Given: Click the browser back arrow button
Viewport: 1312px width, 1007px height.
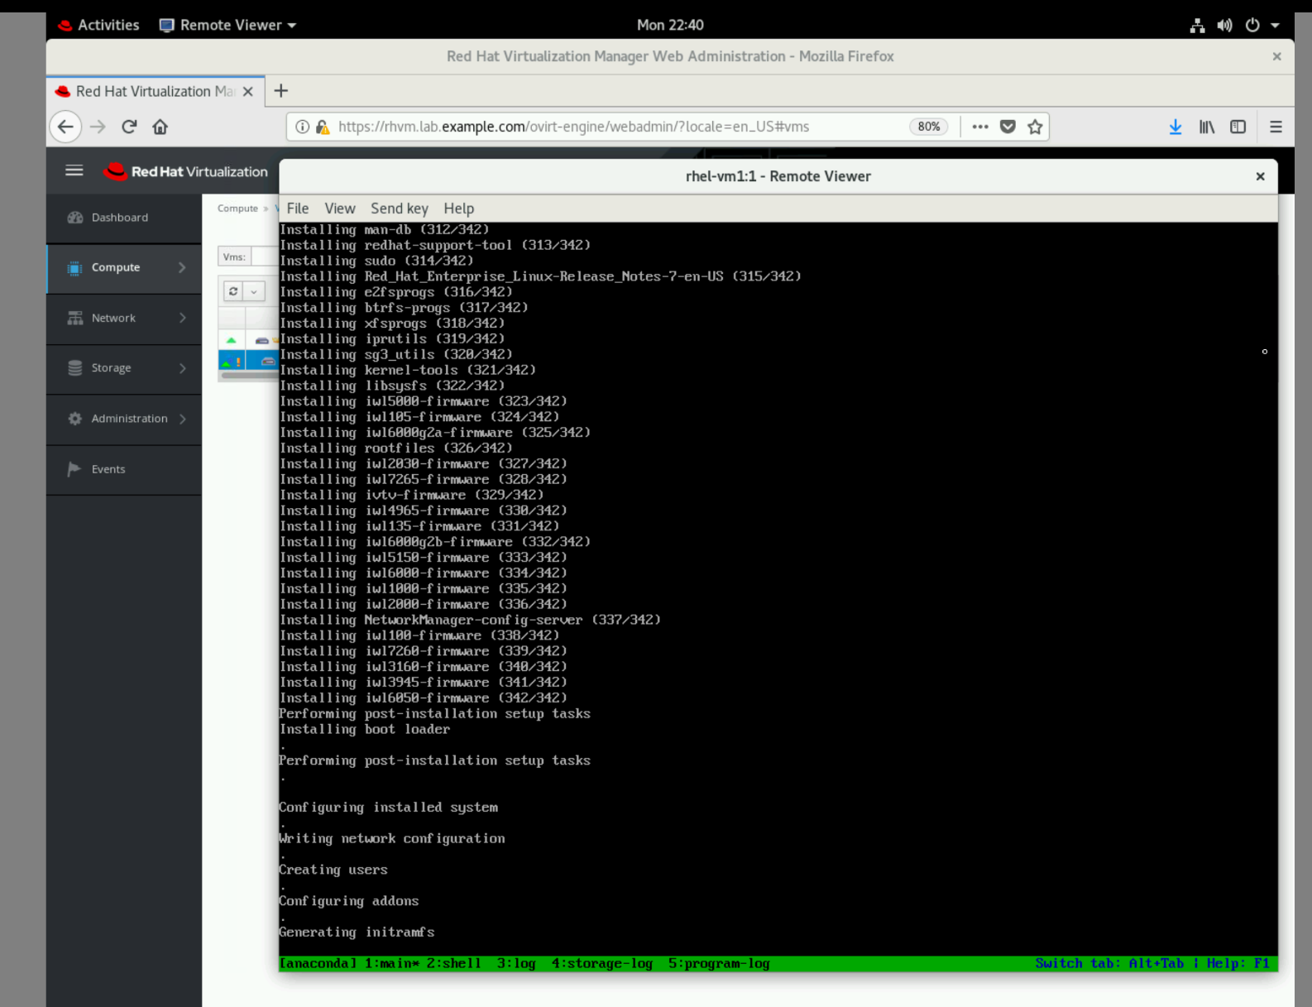Looking at the screenshot, I should 66,127.
